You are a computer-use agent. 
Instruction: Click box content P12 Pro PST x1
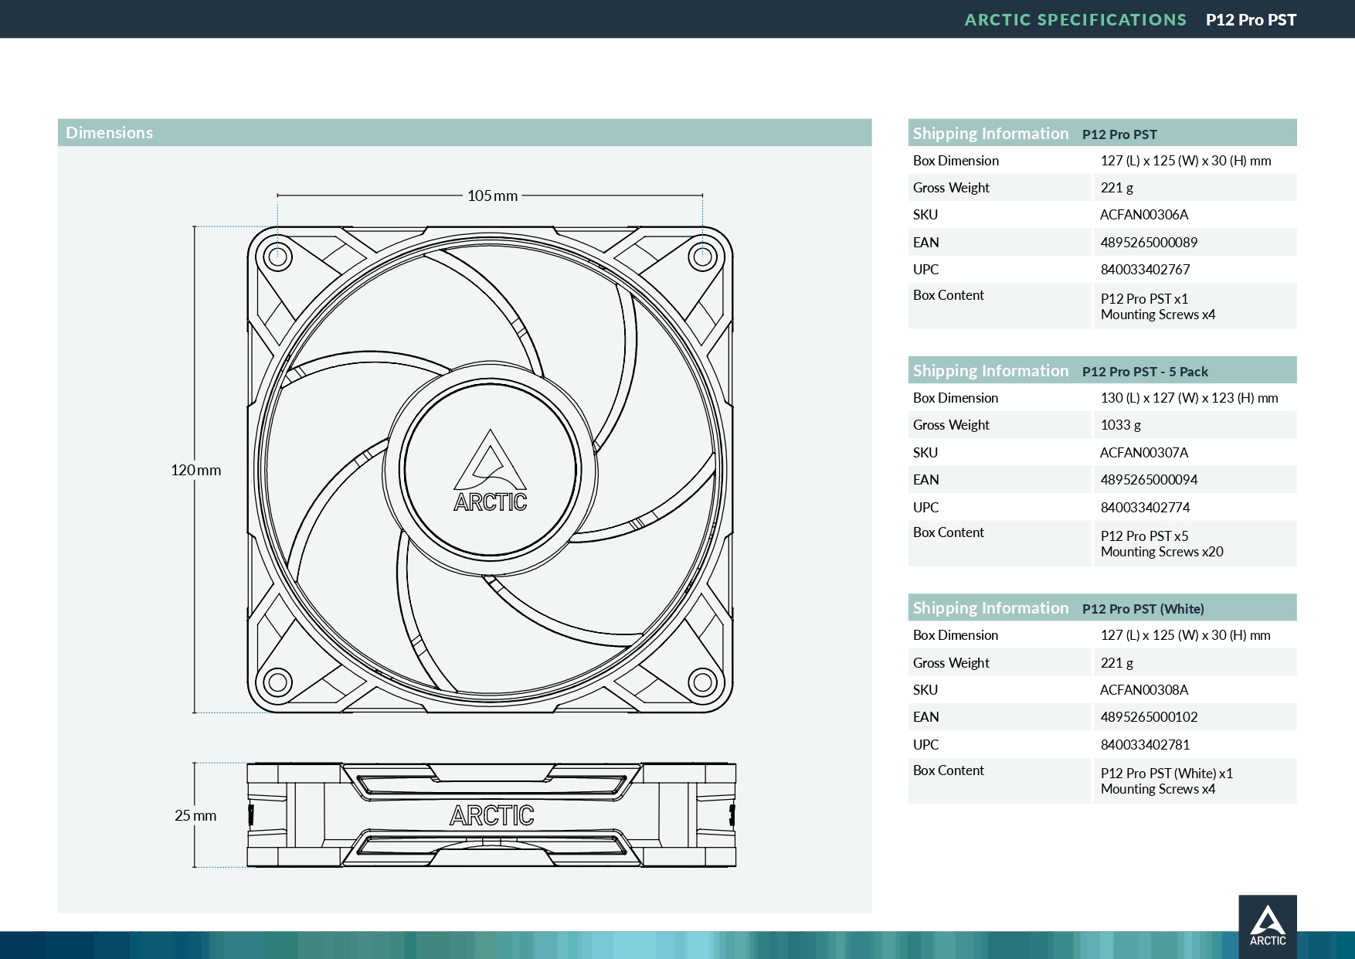[x=1144, y=299]
